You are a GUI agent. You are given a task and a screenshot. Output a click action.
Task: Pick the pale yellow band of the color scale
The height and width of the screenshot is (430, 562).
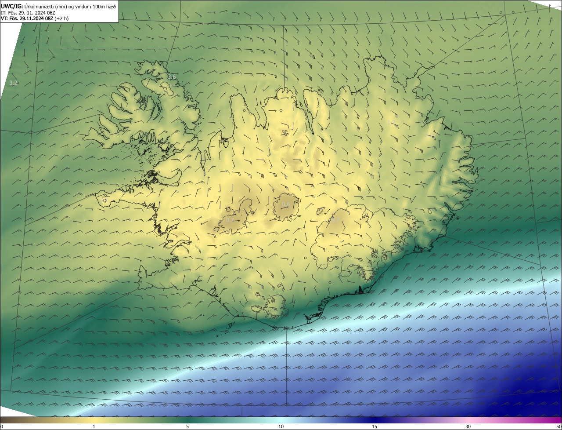[x=94, y=420]
